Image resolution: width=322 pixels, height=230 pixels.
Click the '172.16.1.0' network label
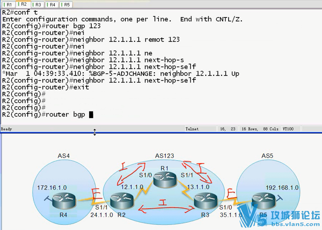pyautogui.click(x=52, y=187)
